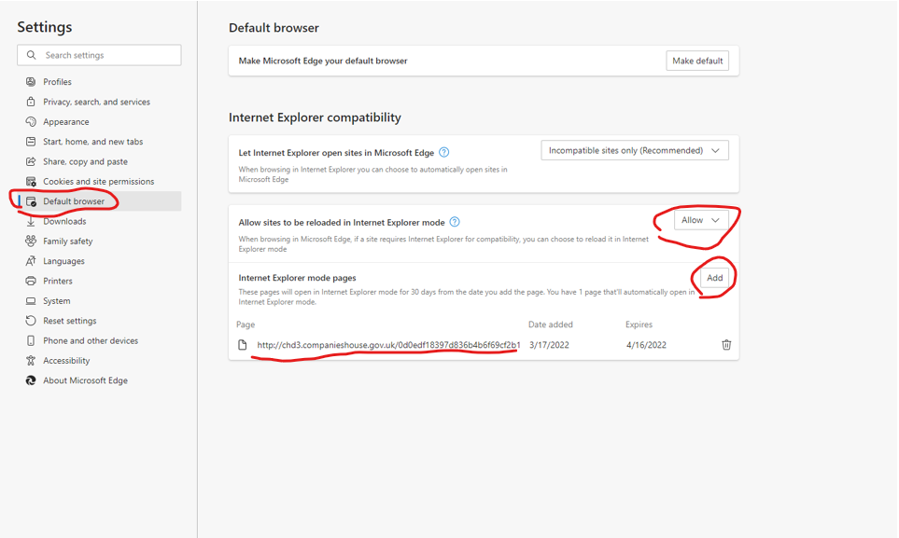Click the Accessibility icon

[x=31, y=361]
